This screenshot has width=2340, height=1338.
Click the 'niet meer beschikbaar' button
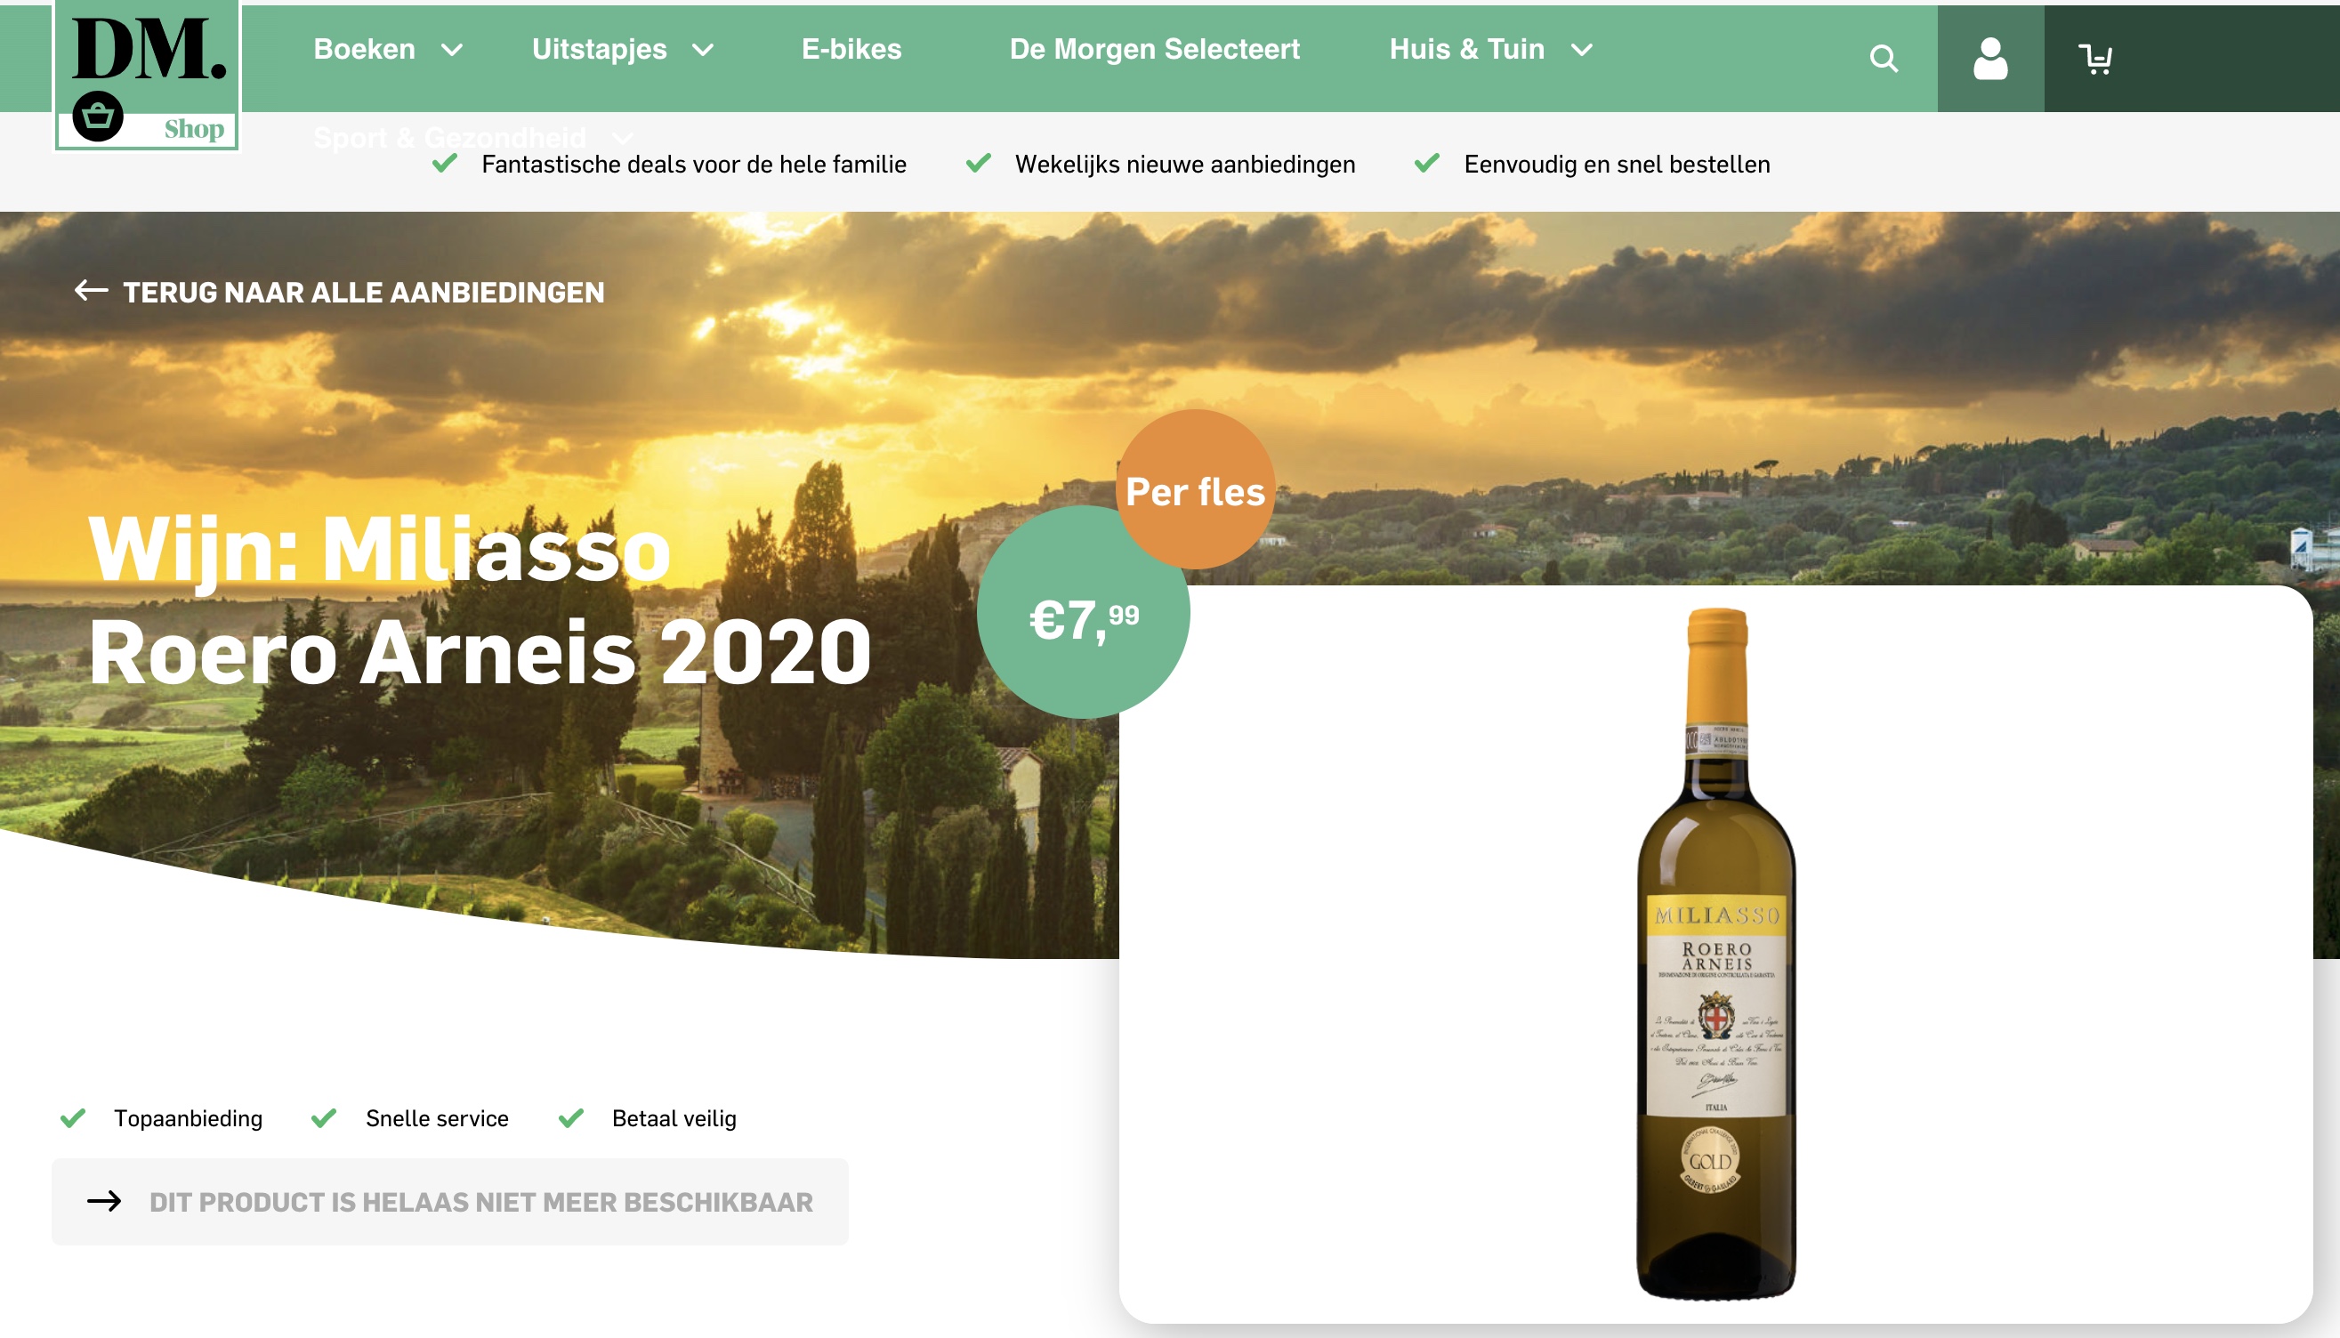click(x=480, y=1202)
